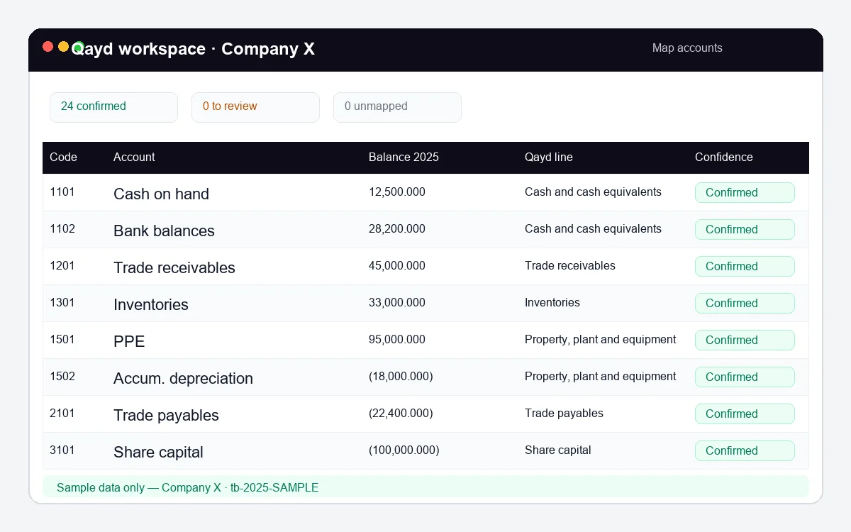The image size is (851, 532).
Task: Click the Account column header
Action: pos(134,157)
